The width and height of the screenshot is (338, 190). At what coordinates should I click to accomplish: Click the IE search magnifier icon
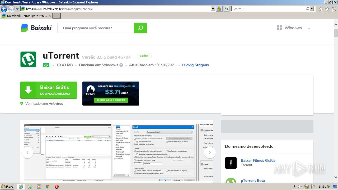308,9
